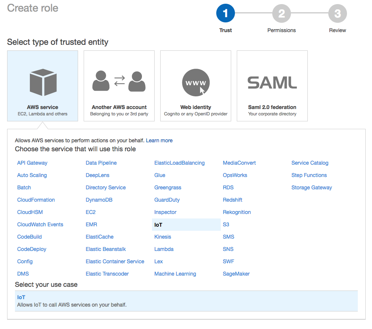Select SWF service

pyautogui.click(x=229, y=262)
